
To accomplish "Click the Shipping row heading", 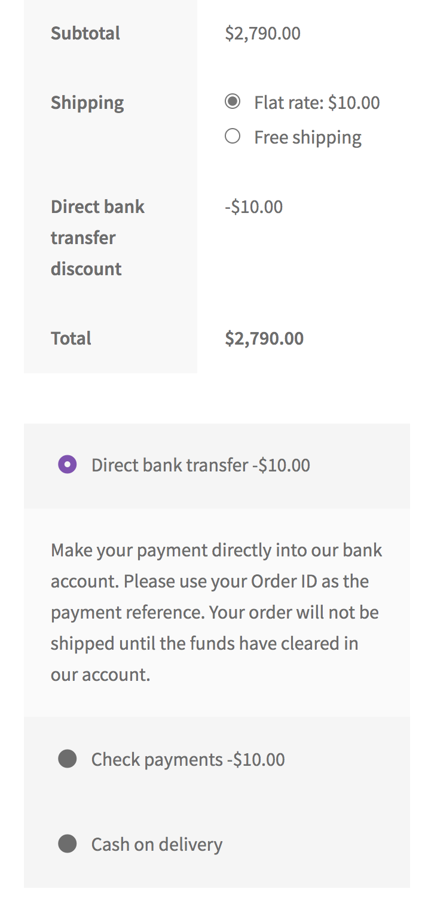I will [x=87, y=102].
